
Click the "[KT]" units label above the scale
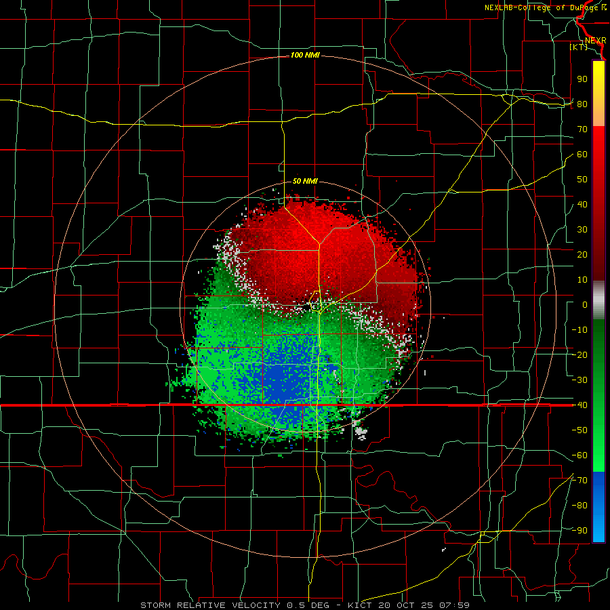[x=579, y=47]
